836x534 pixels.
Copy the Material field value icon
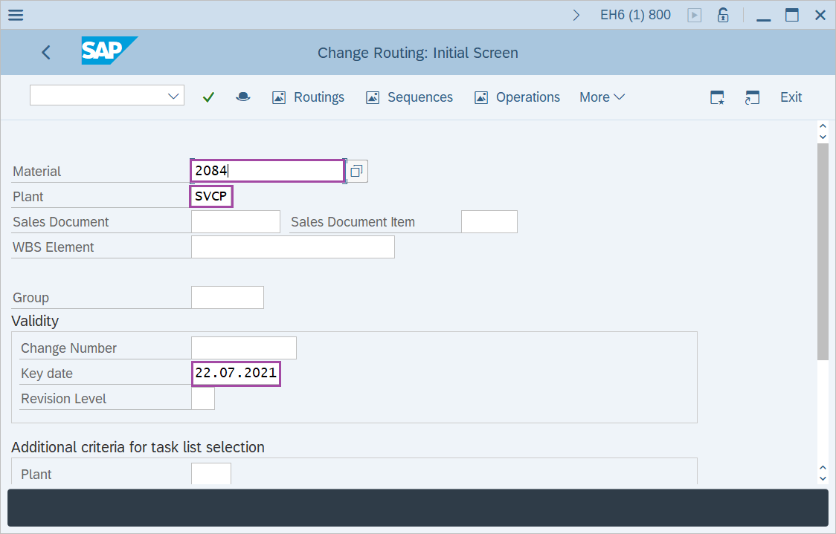click(356, 170)
